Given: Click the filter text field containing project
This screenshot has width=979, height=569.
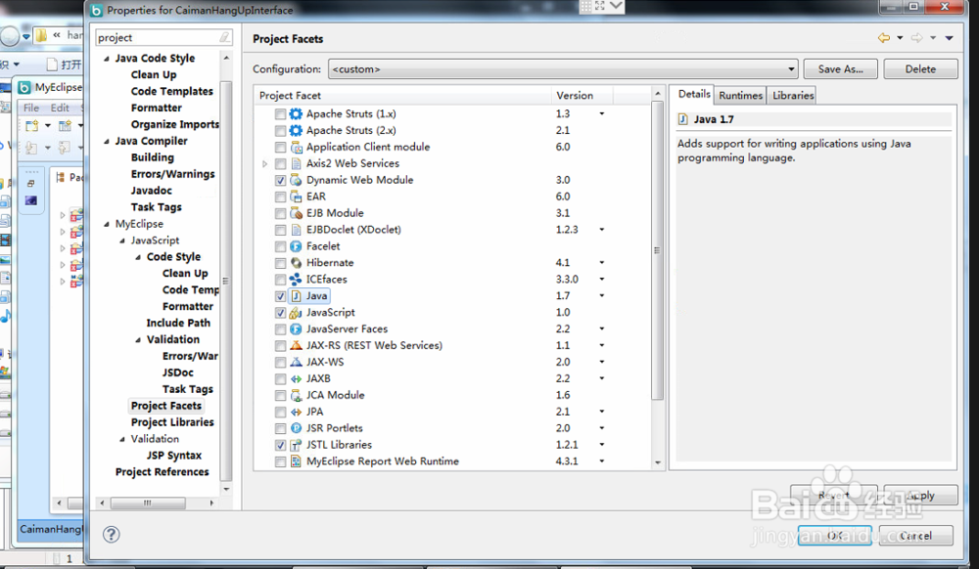Looking at the screenshot, I should coord(163,37).
